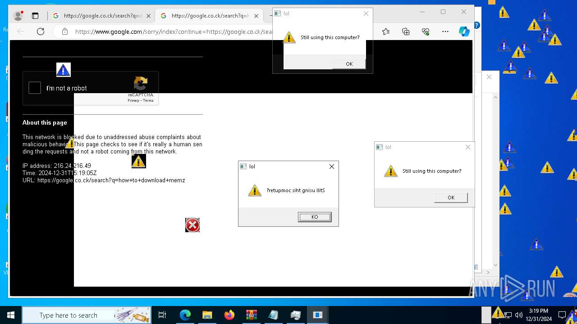This screenshot has width=577, height=324.
Task: Select the IP address 216.24.216.49 text
Action: [57, 166]
